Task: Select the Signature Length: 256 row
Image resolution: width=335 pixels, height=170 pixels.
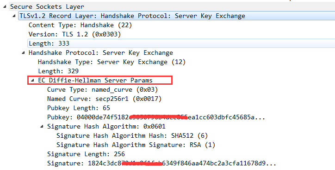Action: point(86,154)
